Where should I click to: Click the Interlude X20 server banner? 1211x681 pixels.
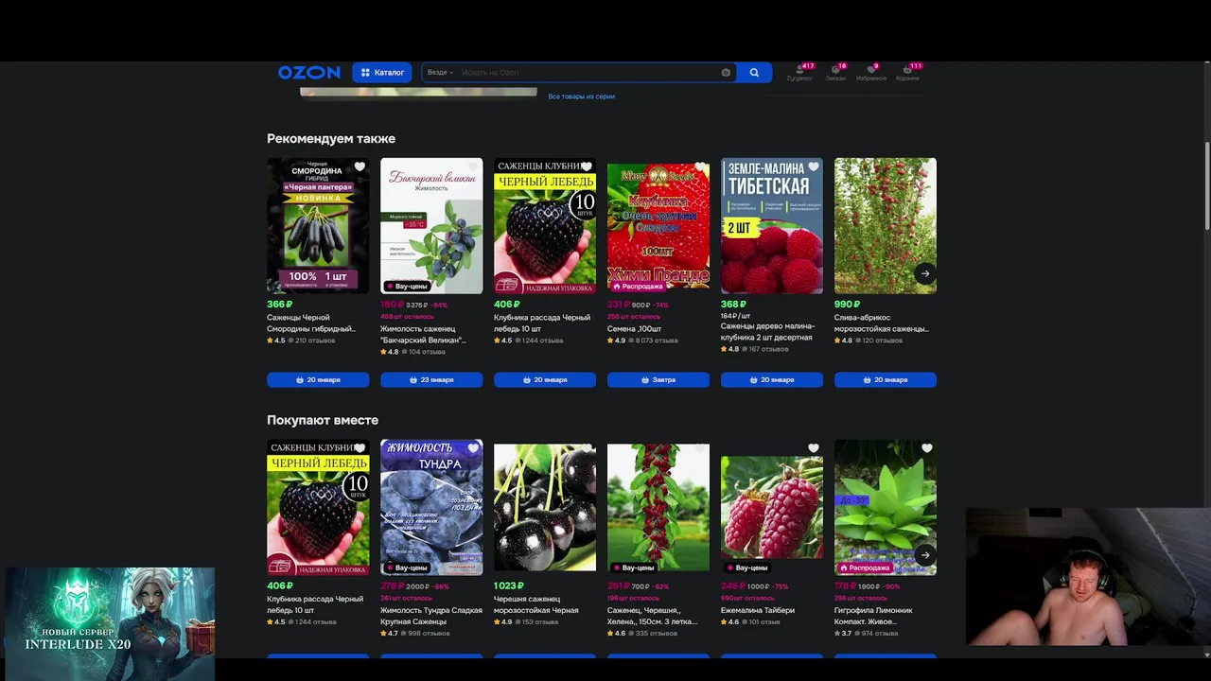(x=109, y=622)
